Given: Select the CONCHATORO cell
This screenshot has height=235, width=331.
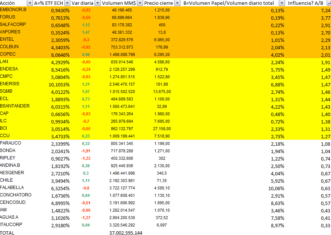Looking at the screenshot, I should pyautogui.click(x=16, y=195).
